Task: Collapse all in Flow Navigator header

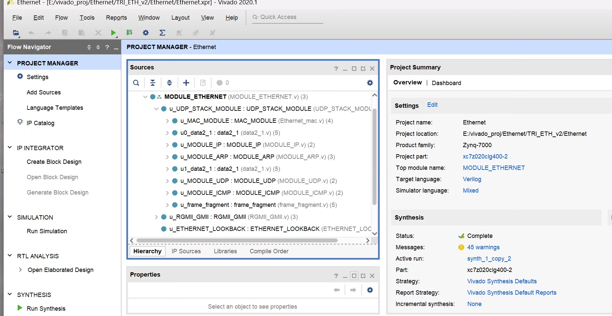Action: 89,47
